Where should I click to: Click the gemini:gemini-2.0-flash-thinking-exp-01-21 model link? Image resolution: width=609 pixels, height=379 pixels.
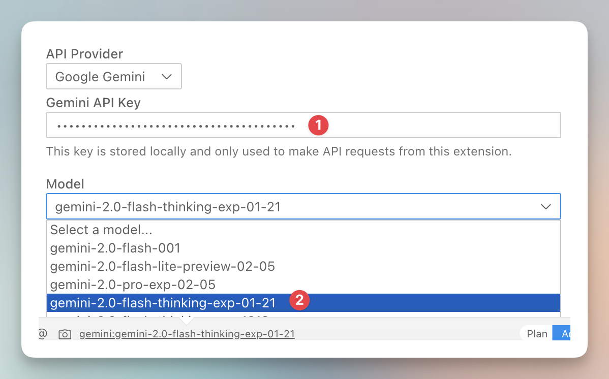(187, 334)
